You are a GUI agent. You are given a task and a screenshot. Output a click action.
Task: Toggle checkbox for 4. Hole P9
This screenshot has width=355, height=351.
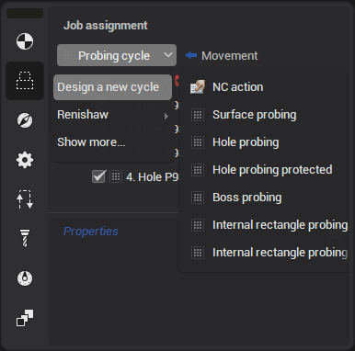[x=98, y=176]
